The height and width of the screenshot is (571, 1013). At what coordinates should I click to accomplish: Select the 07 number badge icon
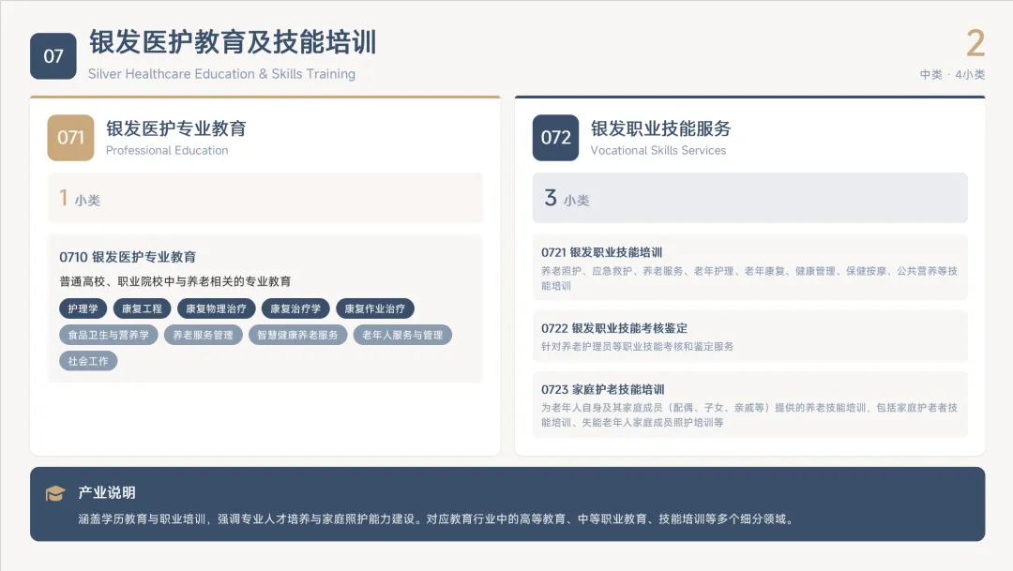tap(53, 54)
